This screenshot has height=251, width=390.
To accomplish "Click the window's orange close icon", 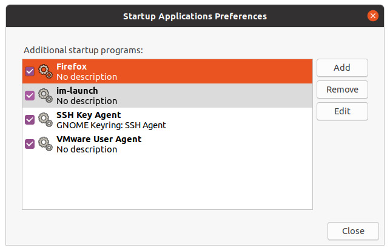I will 373,16.
